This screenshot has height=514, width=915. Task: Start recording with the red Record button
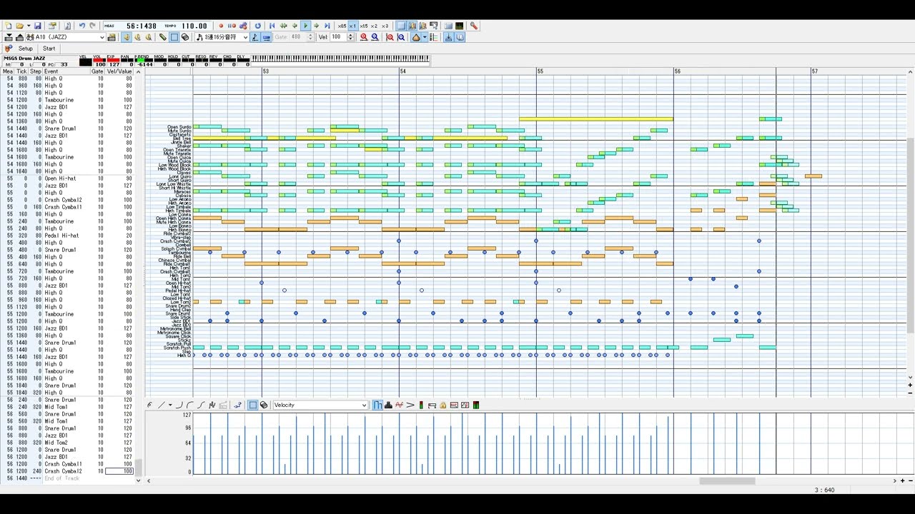click(x=221, y=26)
